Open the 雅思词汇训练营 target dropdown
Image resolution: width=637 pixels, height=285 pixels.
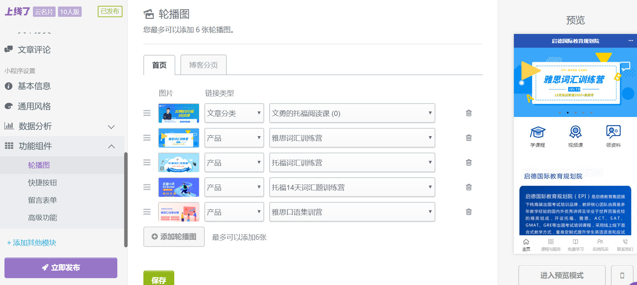(x=352, y=138)
